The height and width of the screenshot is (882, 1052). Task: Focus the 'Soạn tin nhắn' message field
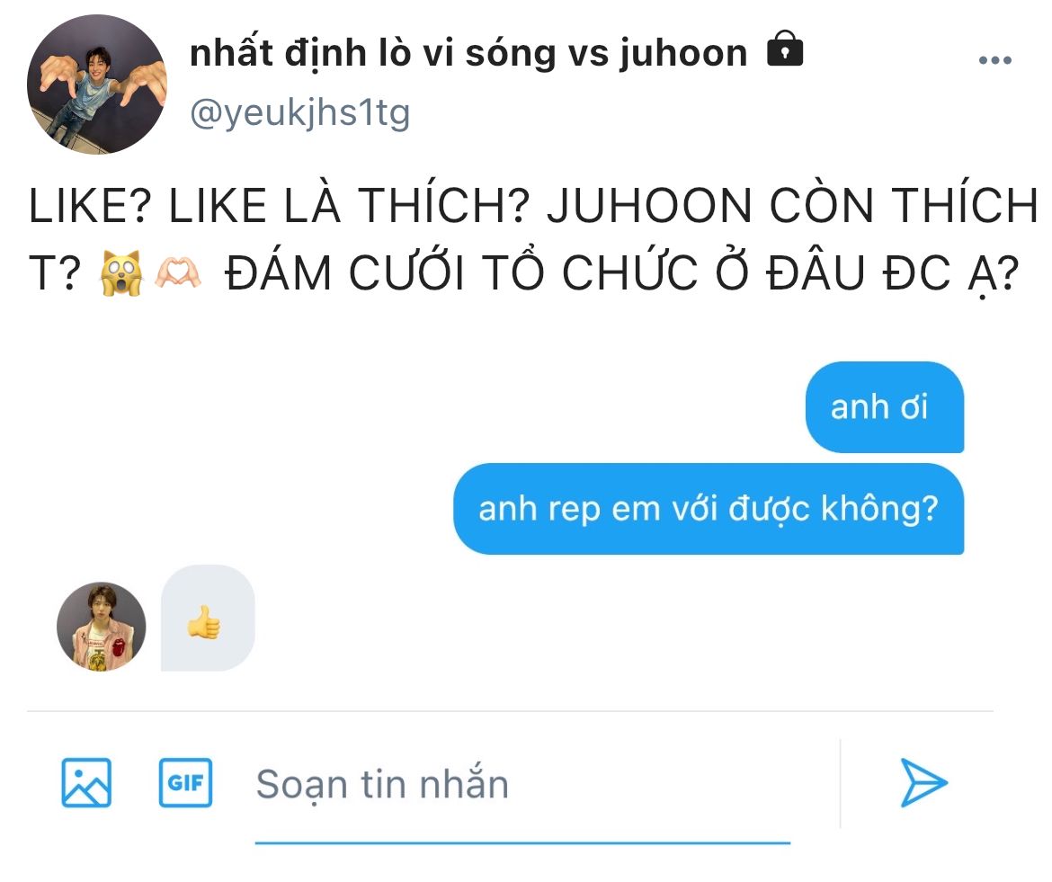pos(522,784)
